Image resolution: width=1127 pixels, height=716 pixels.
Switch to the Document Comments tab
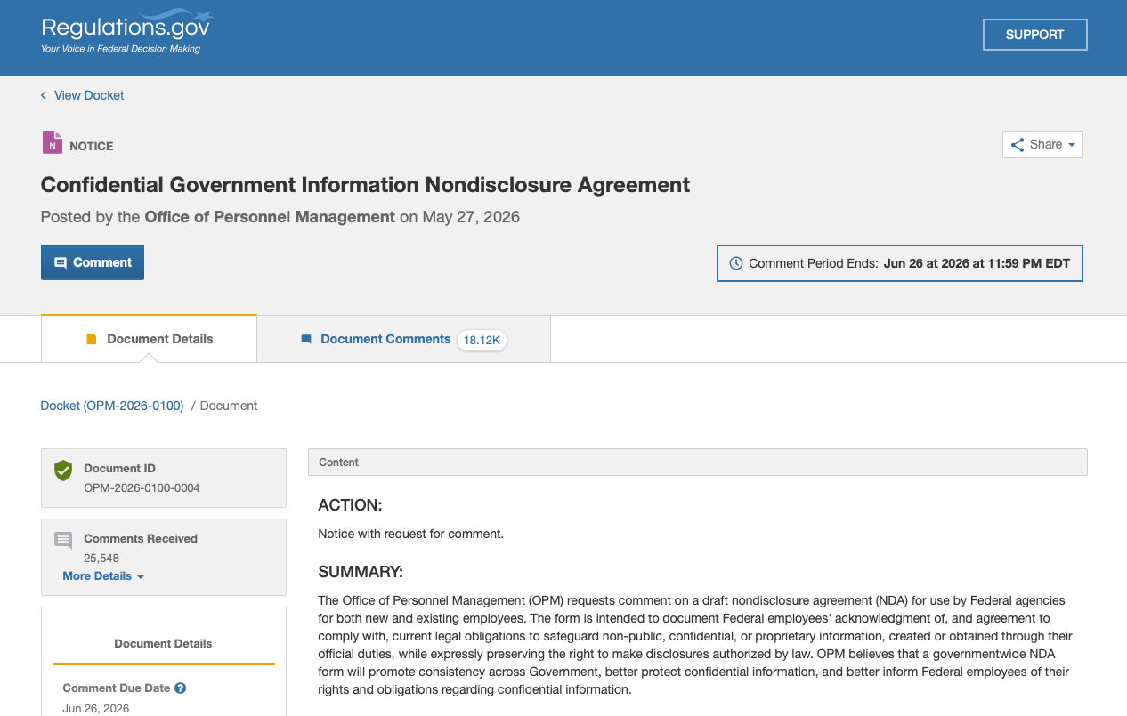pos(403,339)
